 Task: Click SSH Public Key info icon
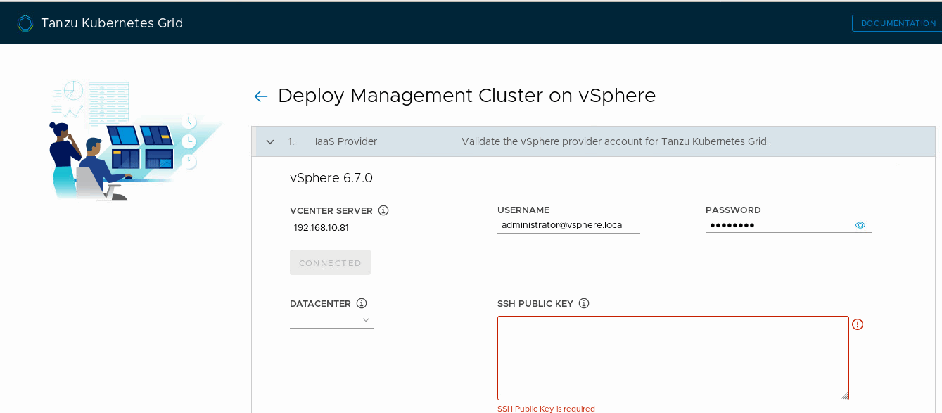tap(584, 303)
